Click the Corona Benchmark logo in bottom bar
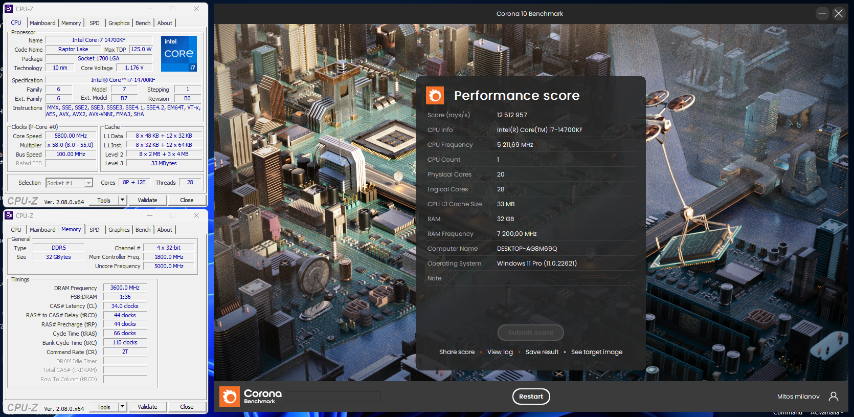This screenshot has width=854, height=417. coord(251,397)
